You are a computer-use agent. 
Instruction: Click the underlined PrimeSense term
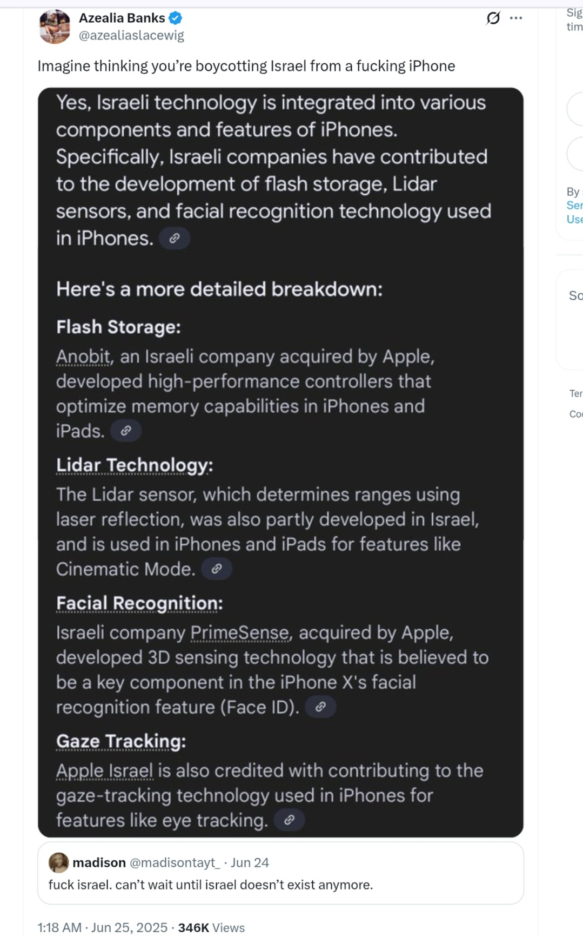click(240, 632)
